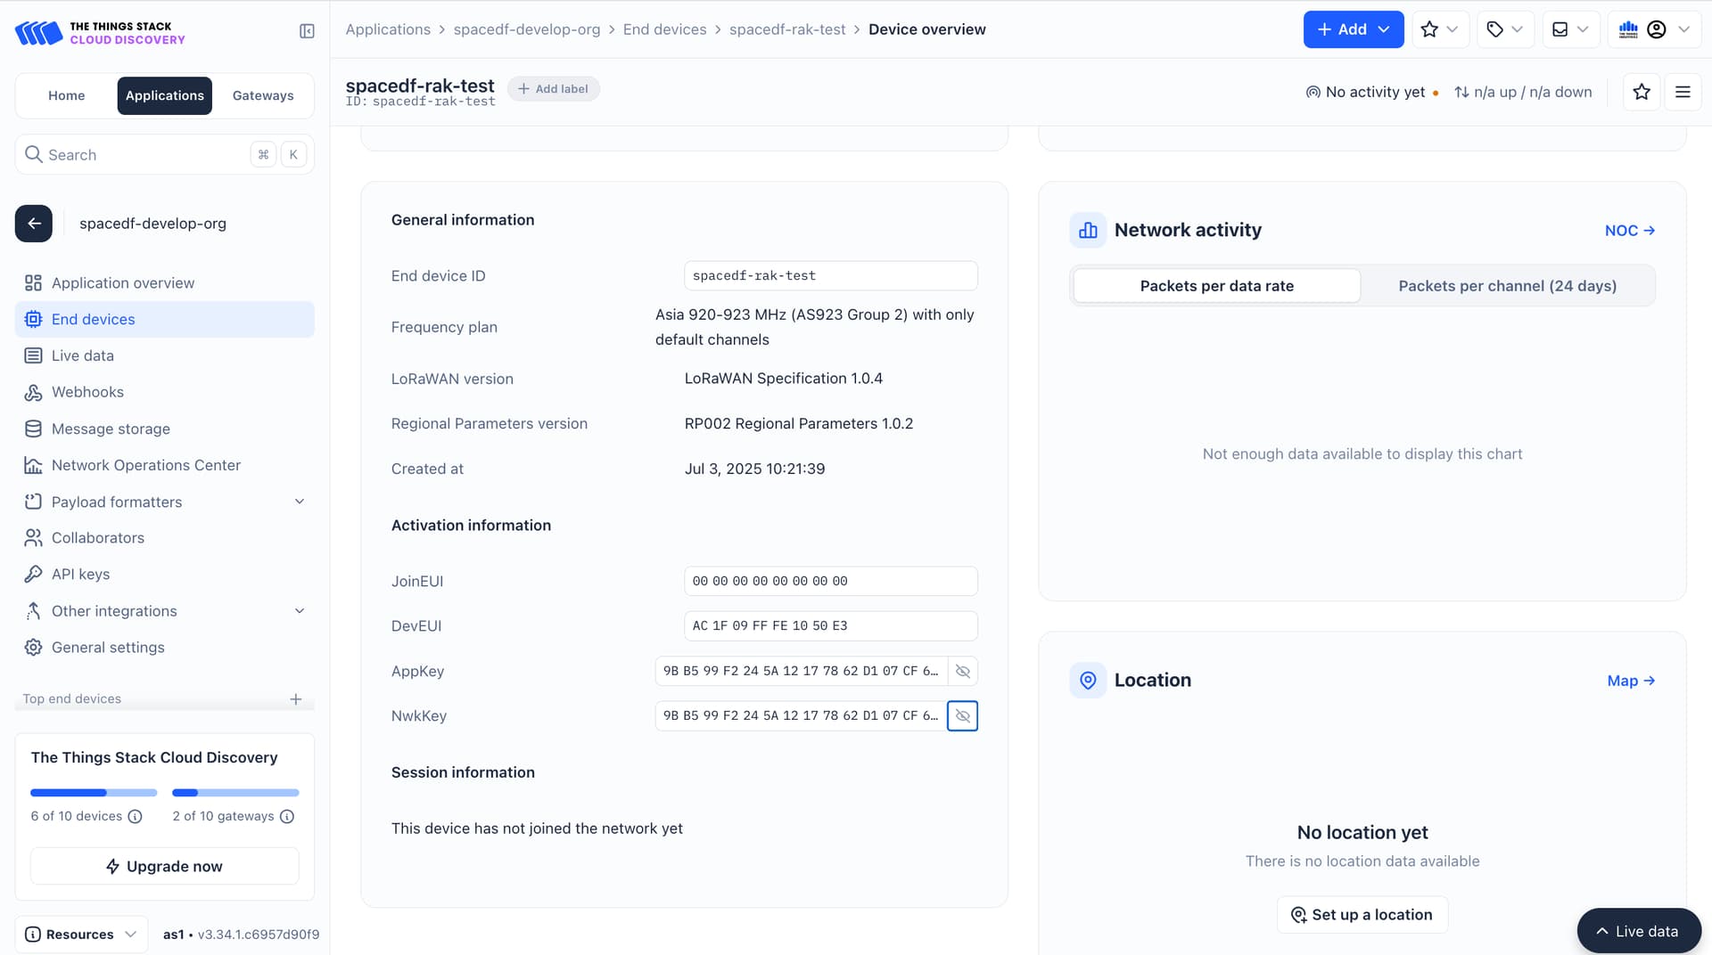1712x955 pixels.
Task: Click the devices usage progress bar
Action: 94,793
